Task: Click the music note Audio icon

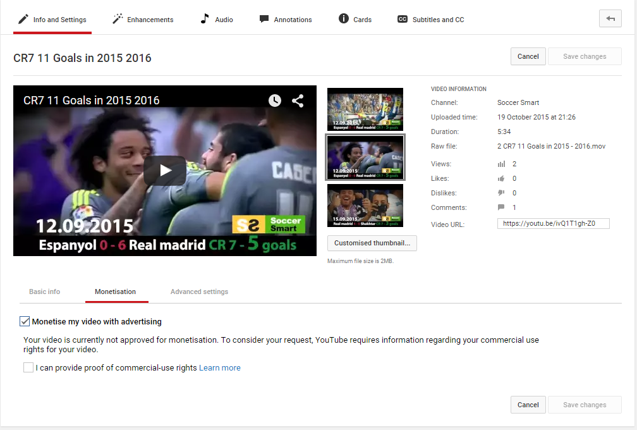Action: coord(205,19)
